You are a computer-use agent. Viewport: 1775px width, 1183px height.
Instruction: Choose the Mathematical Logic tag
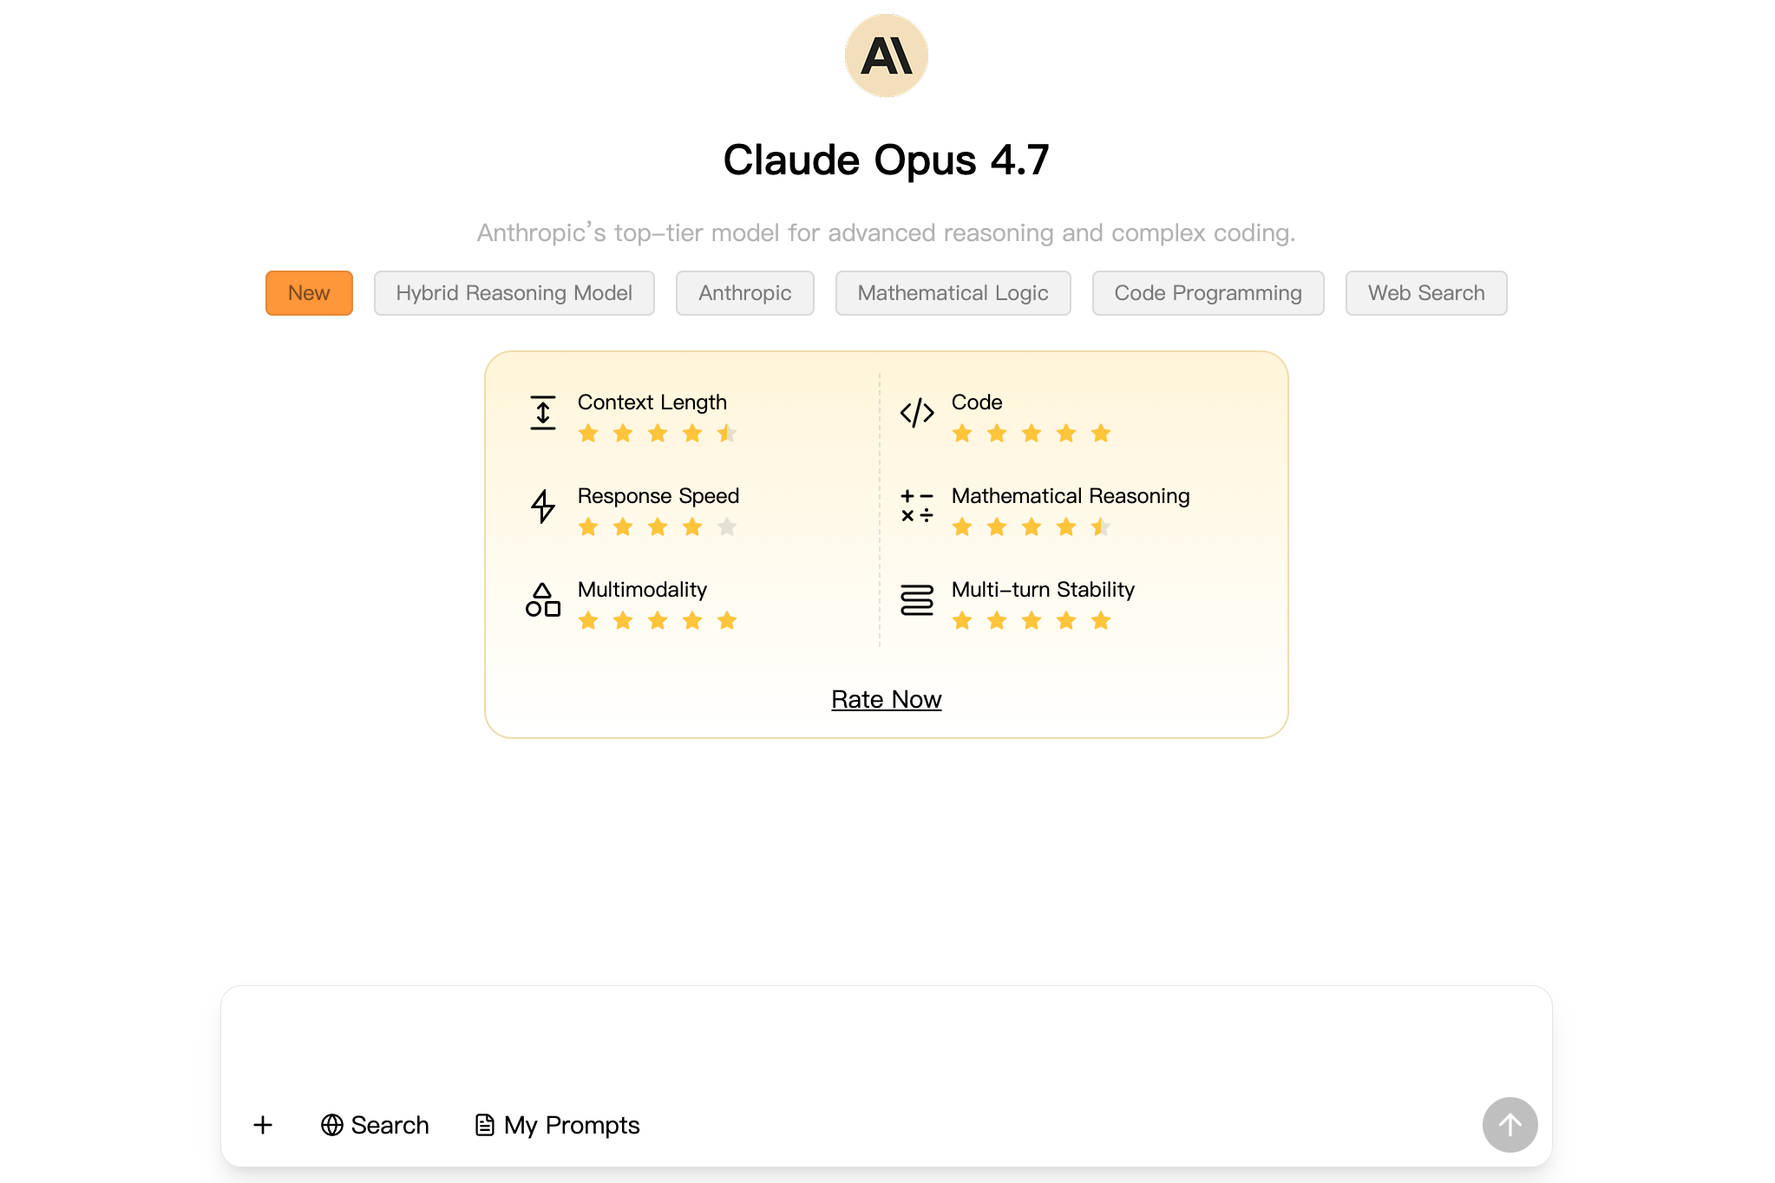(x=953, y=293)
